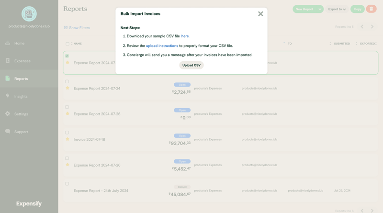Open Insights in the sidebar
The width and height of the screenshot is (383, 213).
[29, 96]
